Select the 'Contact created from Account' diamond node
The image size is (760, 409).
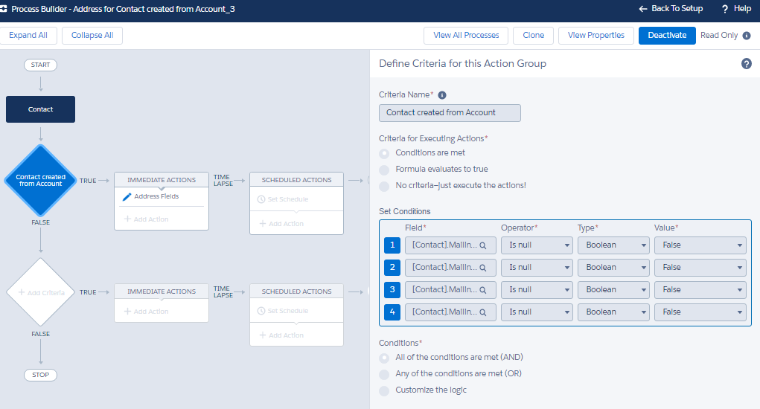(x=40, y=181)
